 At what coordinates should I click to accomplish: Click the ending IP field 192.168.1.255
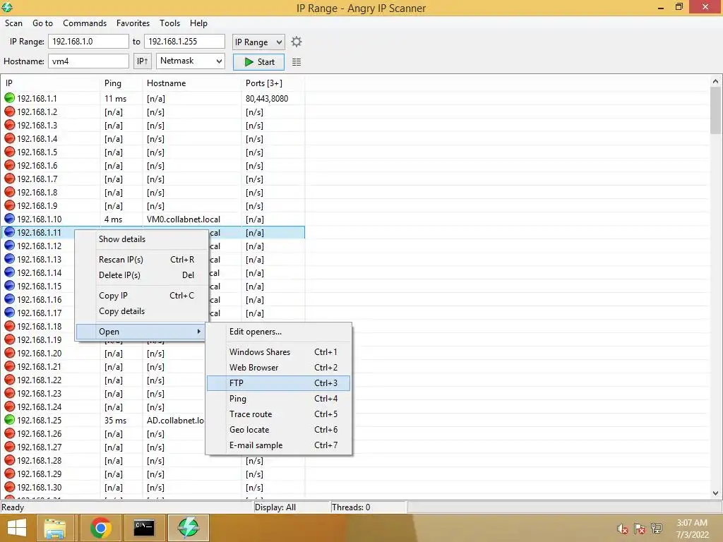(x=184, y=42)
